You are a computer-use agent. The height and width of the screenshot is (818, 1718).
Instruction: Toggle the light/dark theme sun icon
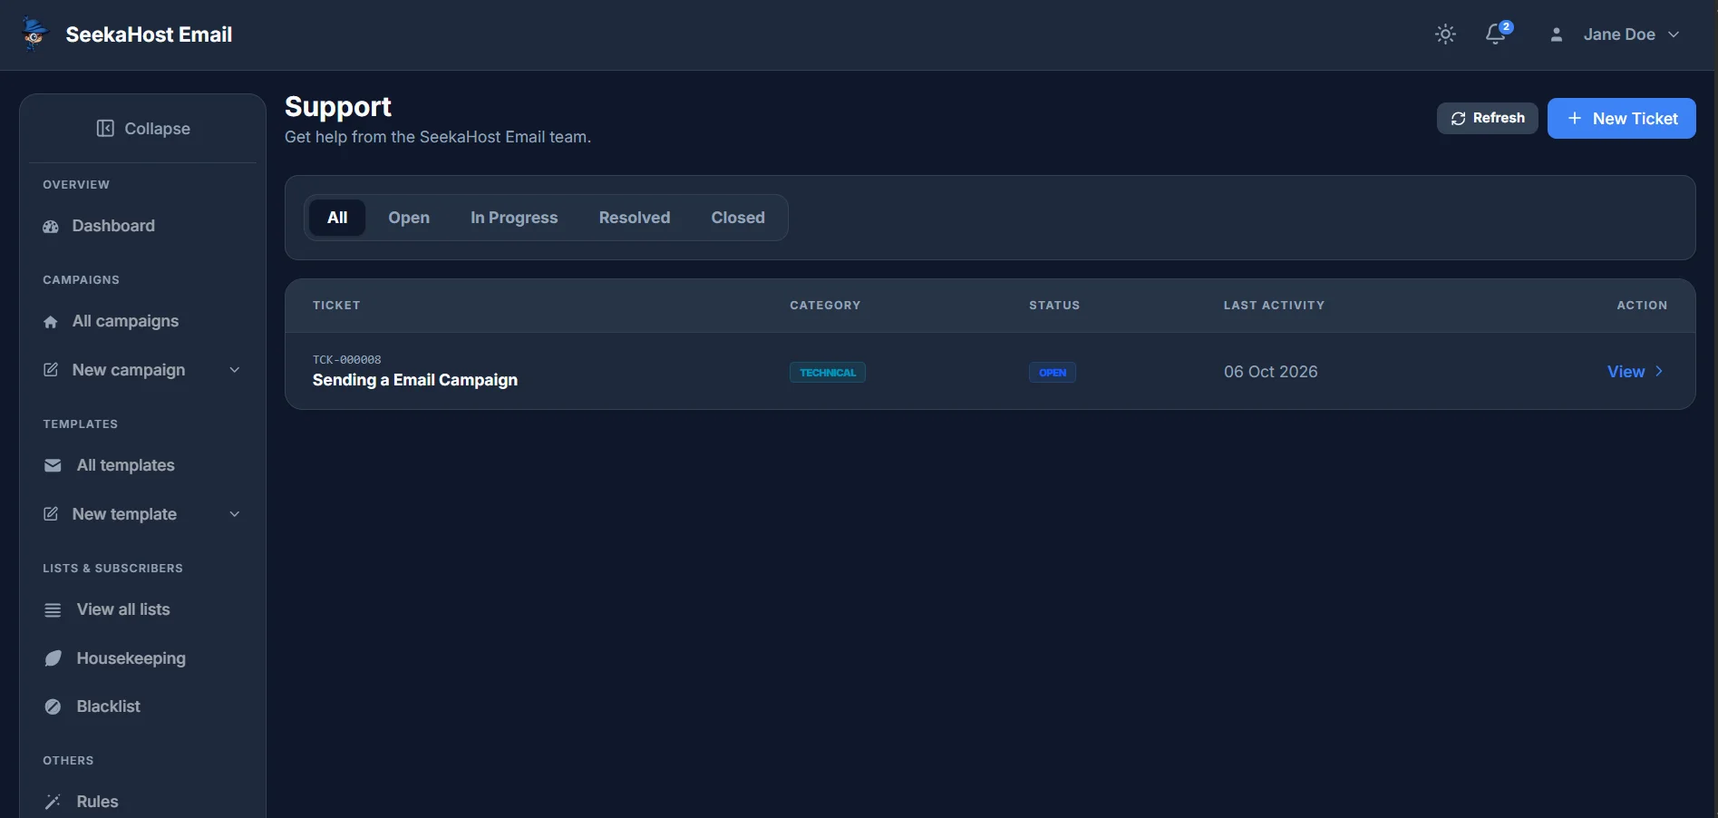pos(1445,34)
